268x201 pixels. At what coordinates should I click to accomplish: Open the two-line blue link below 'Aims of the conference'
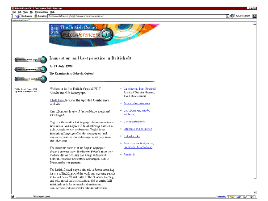(137, 113)
